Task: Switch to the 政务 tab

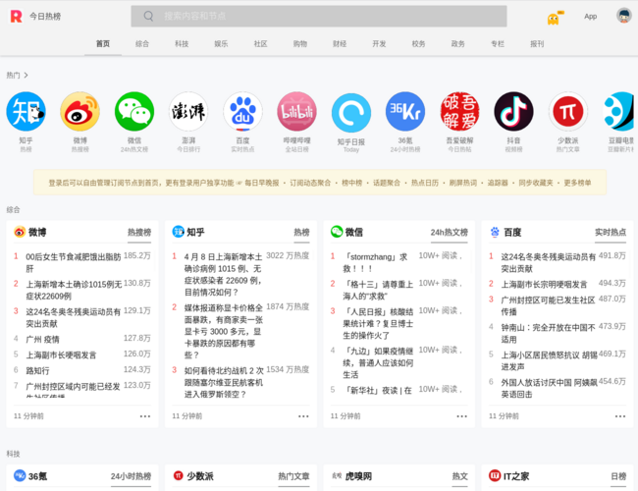Action: click(458, 43)
